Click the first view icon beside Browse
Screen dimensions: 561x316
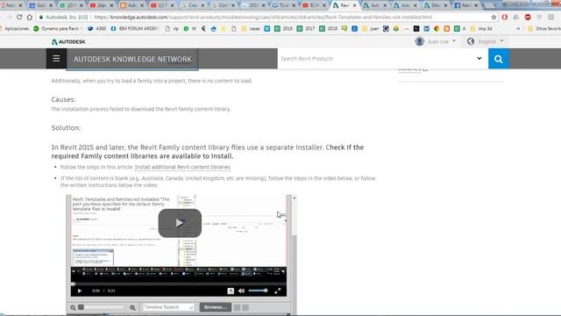click(x=237, y=307)
